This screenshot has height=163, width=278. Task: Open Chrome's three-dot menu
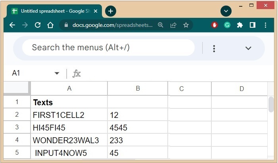point(265,25)
